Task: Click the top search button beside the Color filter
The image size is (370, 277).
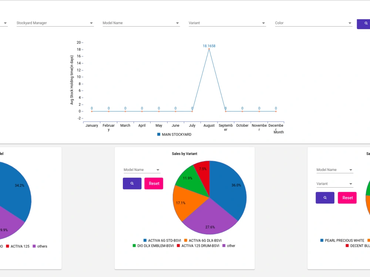Action: tap(364, 24)
